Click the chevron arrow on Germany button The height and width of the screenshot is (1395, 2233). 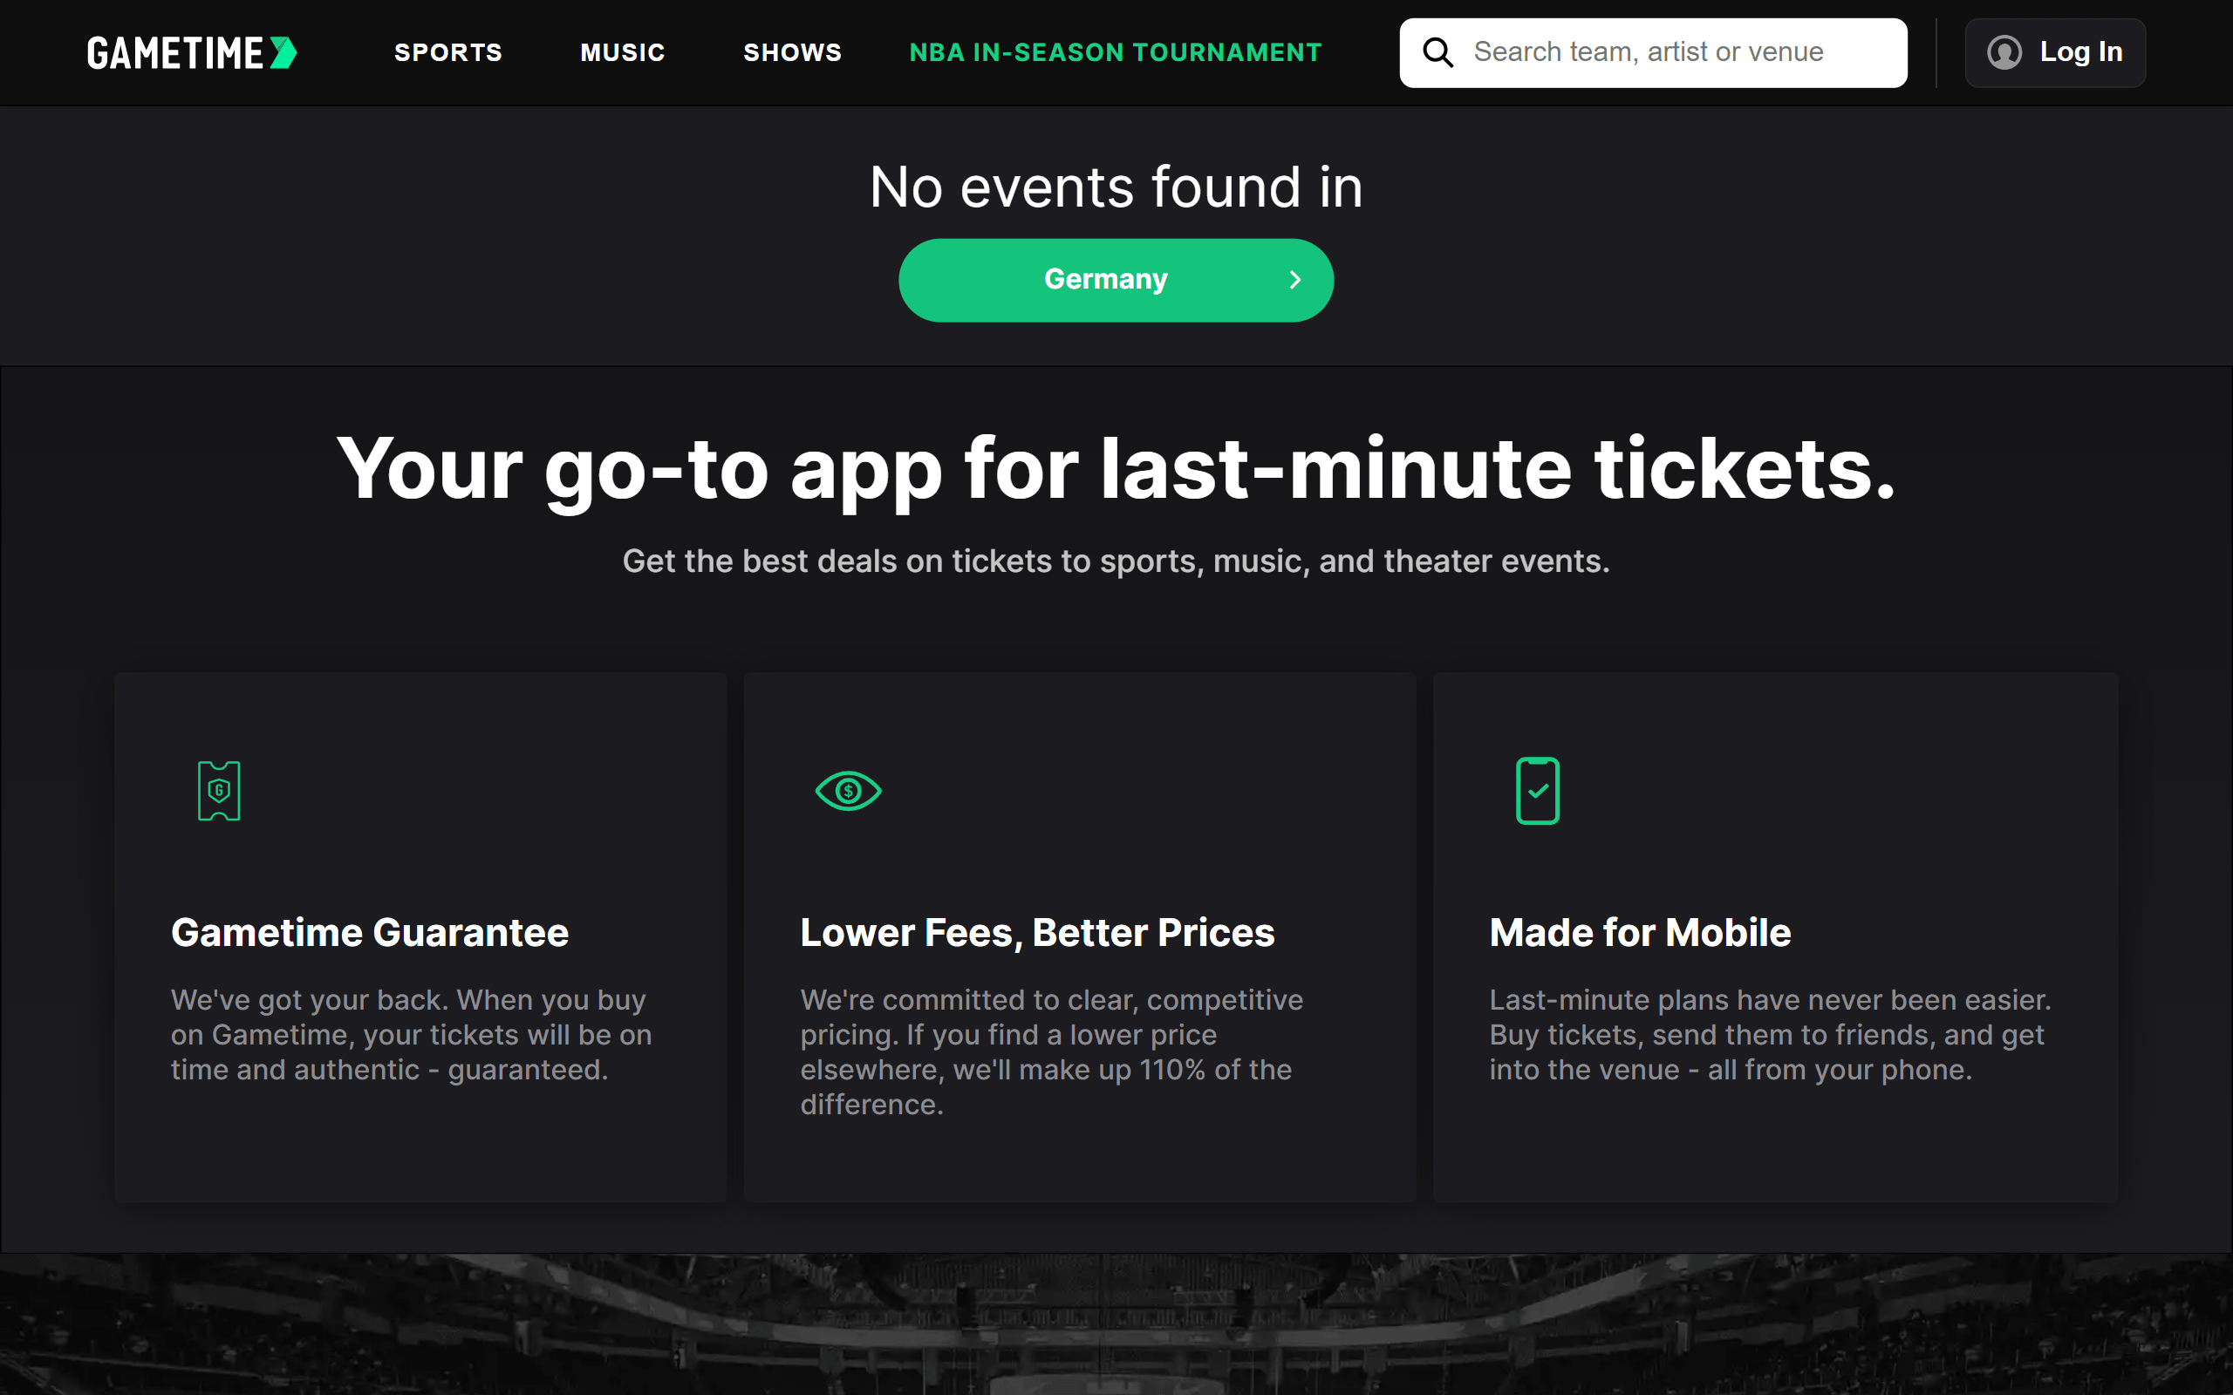[1295, 280]
